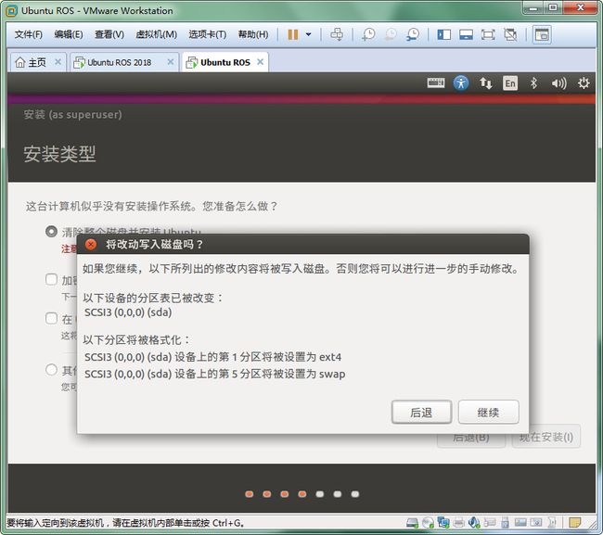Pause the virtual machine from the toolbar
603x535 pixels.
292,34
